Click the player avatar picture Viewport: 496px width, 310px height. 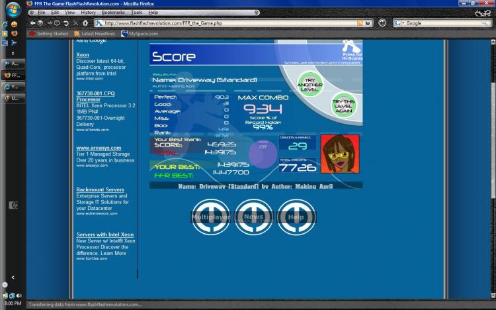pos(340,154)
